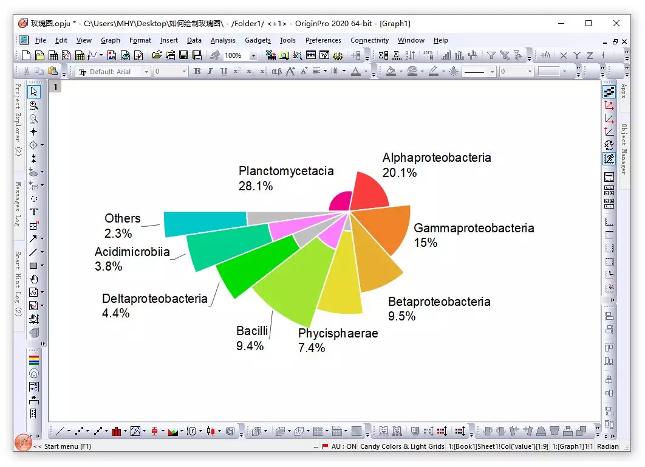Click the layer 1 indicator button
645x467 pixels.
pos(55,87)
